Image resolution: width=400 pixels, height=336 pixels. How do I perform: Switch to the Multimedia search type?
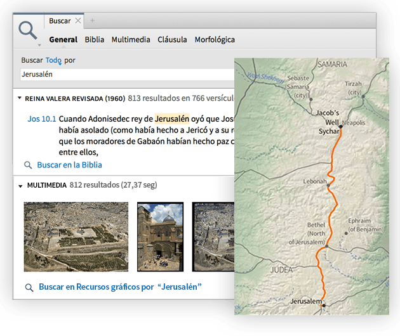pos(131,40)
